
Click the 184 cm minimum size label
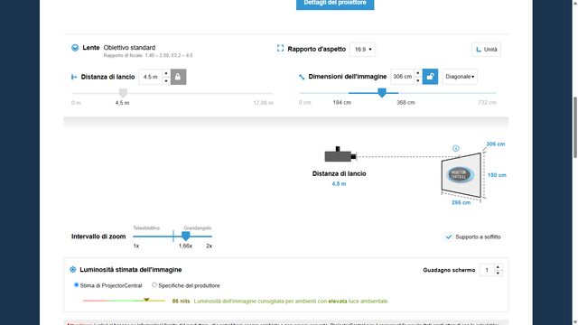[342, 102]
